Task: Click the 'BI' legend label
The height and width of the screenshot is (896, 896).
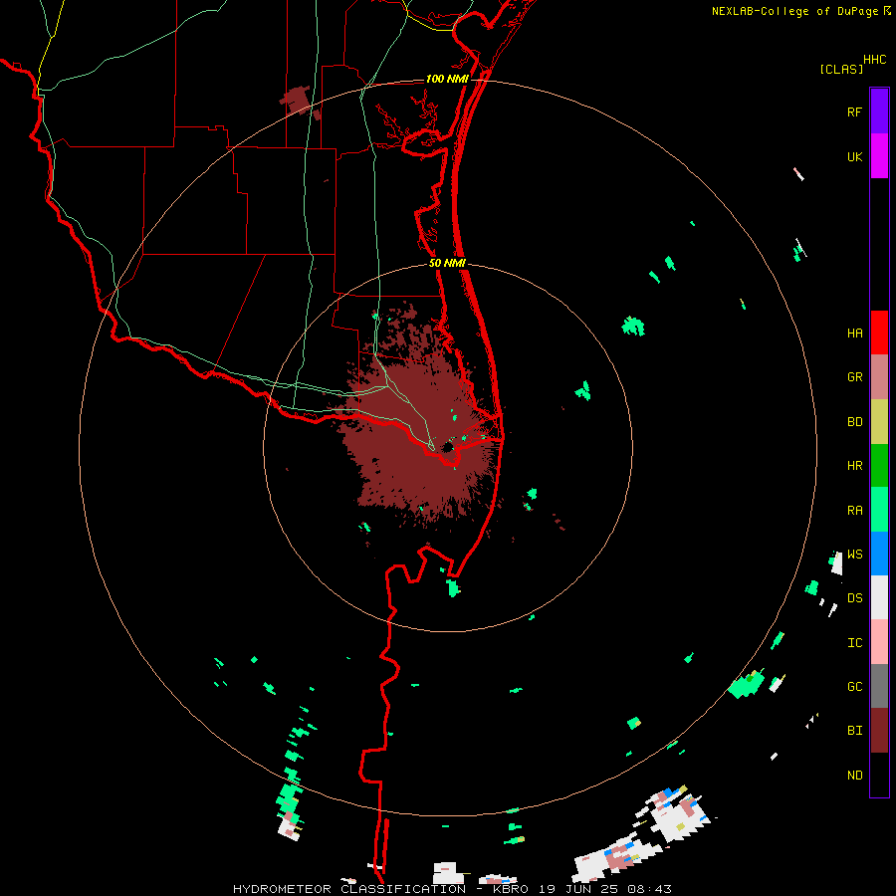Action: pos(855,731)
